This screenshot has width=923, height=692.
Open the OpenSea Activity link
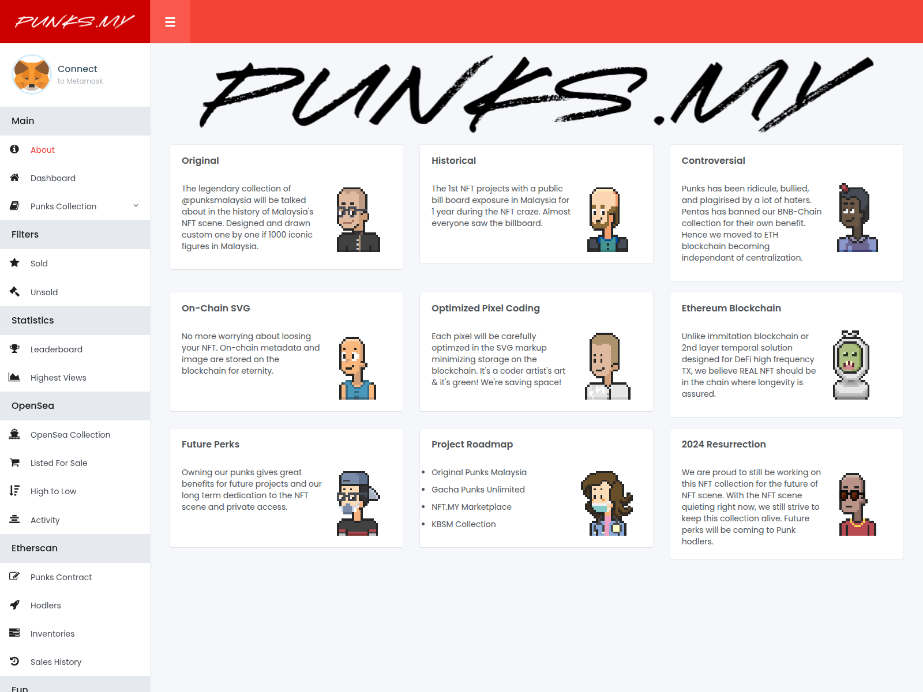coord(75,520)
